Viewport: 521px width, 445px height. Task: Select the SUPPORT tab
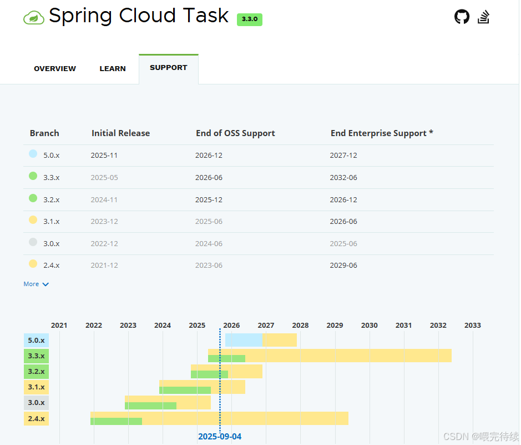[x=169, y=68]
